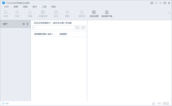Expand the 回复全部 dropdown arrow
Image resolution: width=172 pixels, height=106 pixels.
coord(49,14)
